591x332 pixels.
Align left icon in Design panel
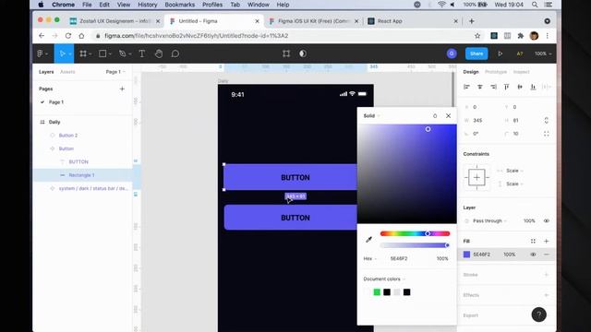[x=466, y=87]
